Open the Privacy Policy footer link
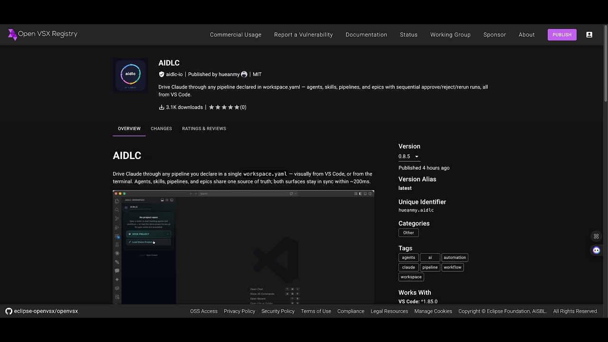 click(239, 311)
